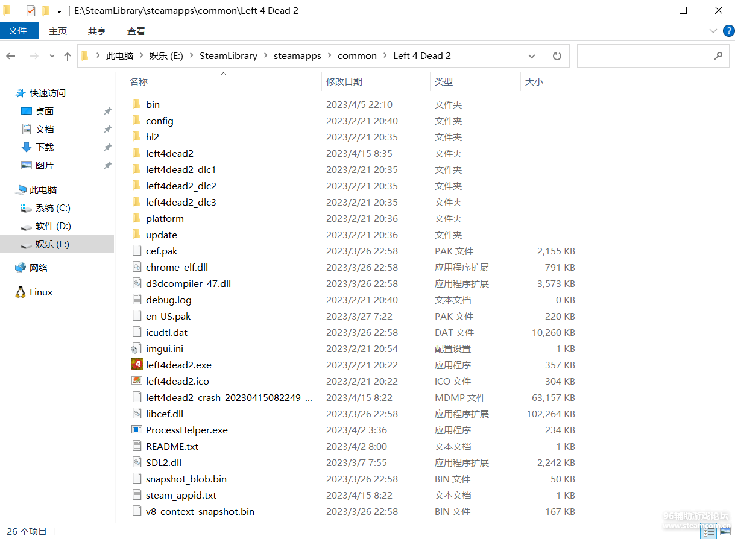Click SteamLibrary in the address path
This screenshot has width=735, height=539.
point(229,55)
